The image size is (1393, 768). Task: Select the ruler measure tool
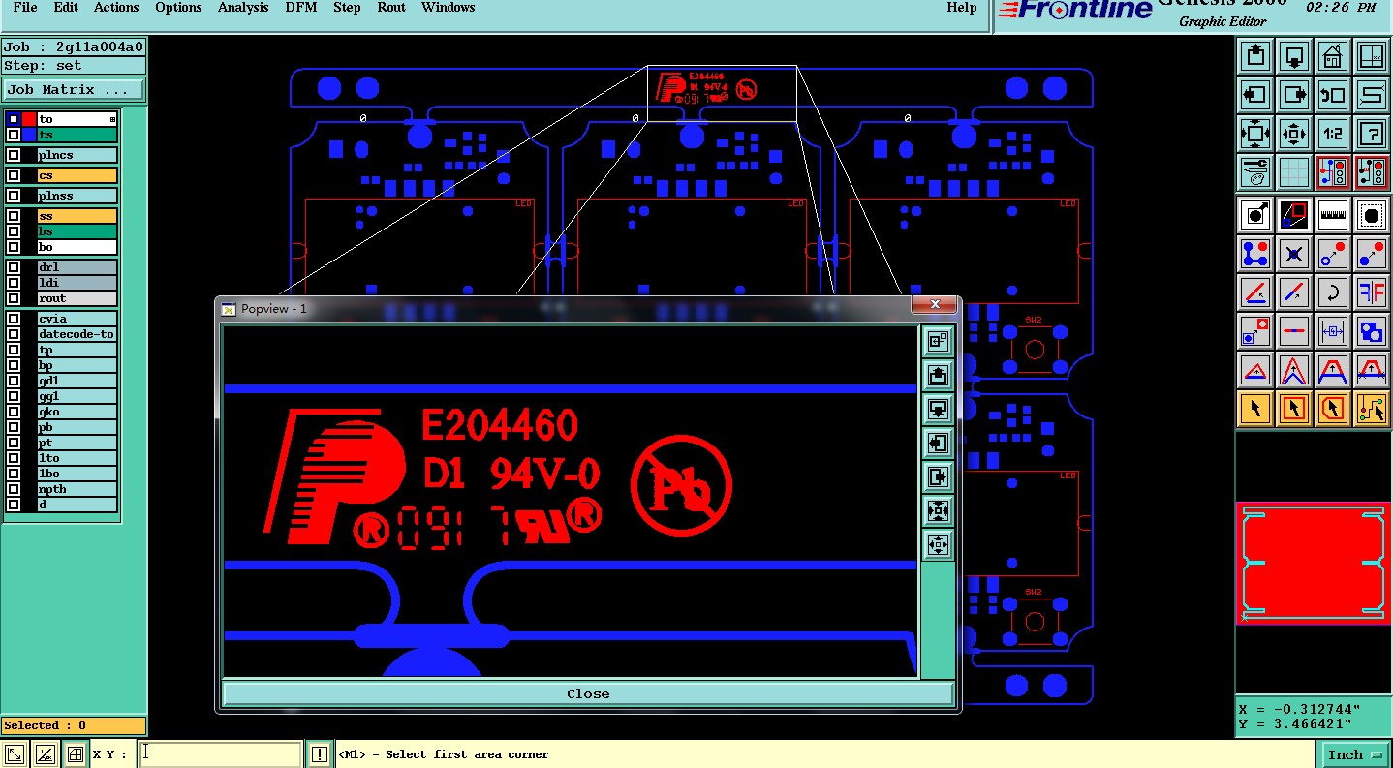[1333, 214]
